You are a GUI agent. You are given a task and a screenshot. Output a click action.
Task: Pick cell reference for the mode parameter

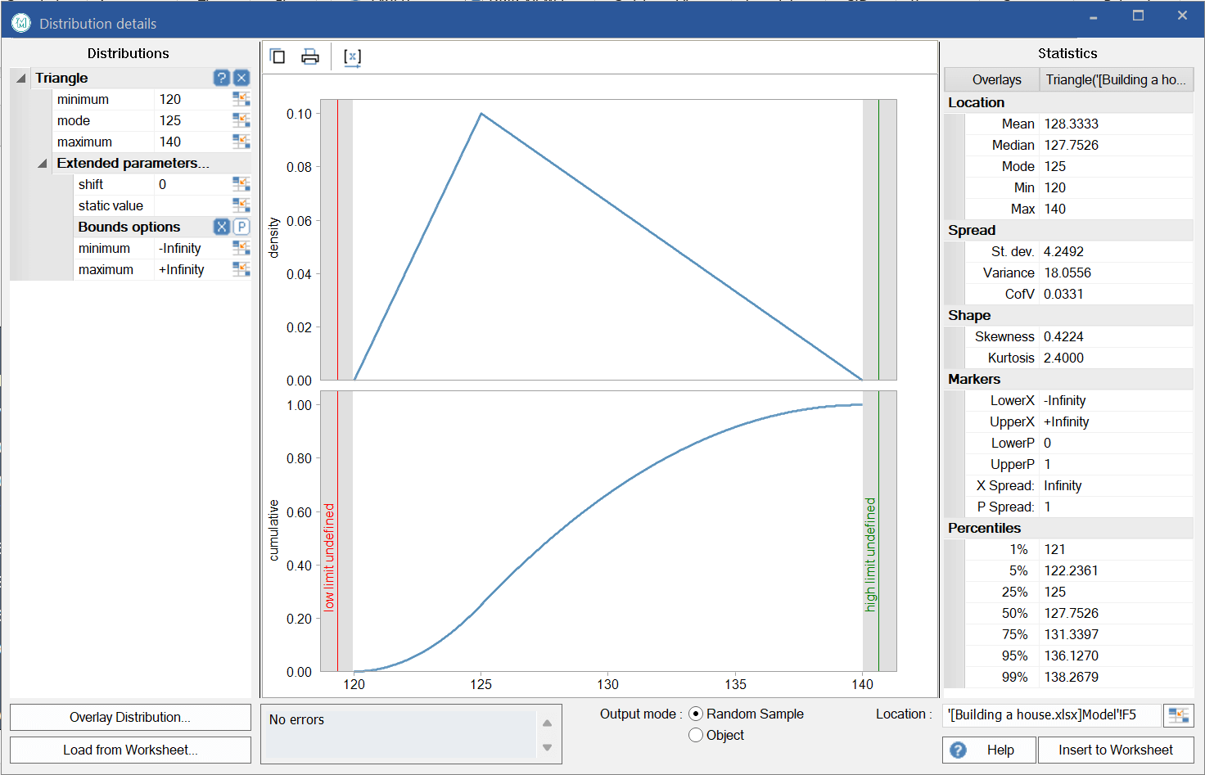tap(241, 120)
